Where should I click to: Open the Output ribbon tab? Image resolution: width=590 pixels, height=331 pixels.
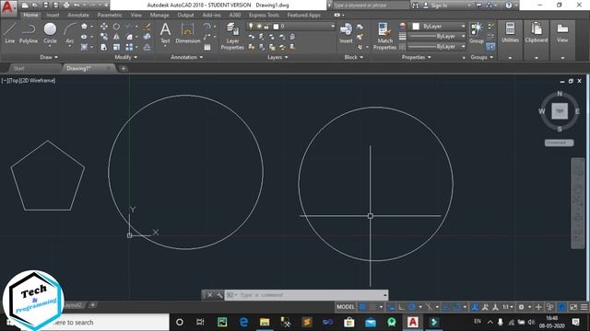pyautogui.click(x=185, y=15)
